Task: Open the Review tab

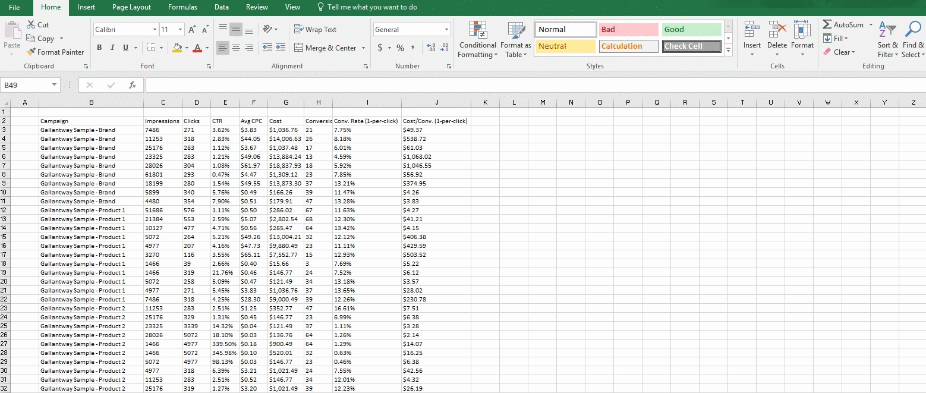Action: coord(257,7)
